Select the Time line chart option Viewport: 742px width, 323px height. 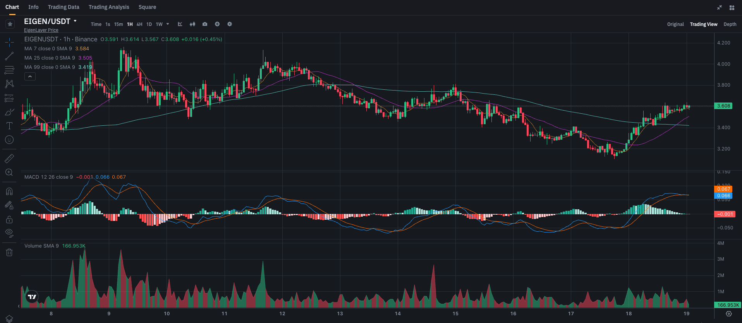[x=96, y=24]
